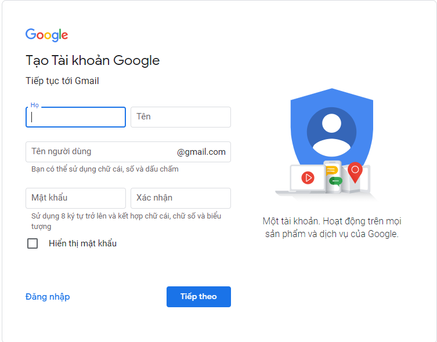Click the red map pin icon

(355, 170)
